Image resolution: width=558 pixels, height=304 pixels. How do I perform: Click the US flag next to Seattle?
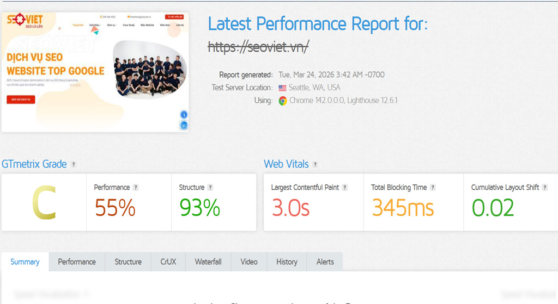[282, 88]
